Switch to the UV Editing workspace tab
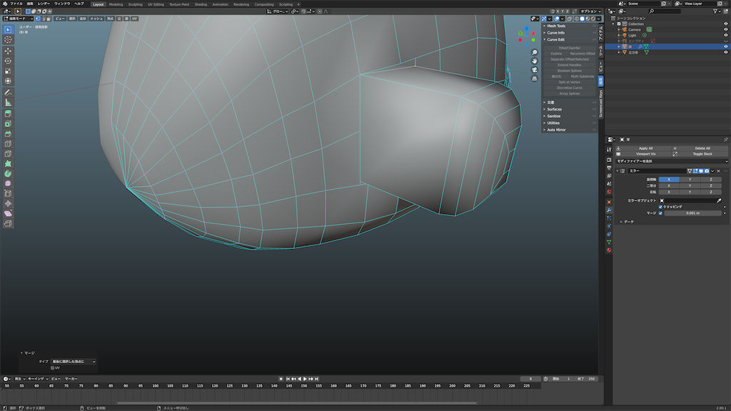Image resolution: width=731 pixels, height=411 pixels. click(156, 4)
